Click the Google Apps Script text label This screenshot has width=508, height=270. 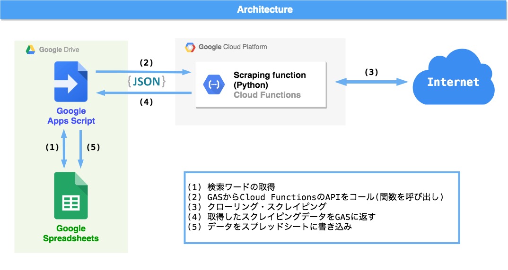pyautogui.click(x=71, y=116)
